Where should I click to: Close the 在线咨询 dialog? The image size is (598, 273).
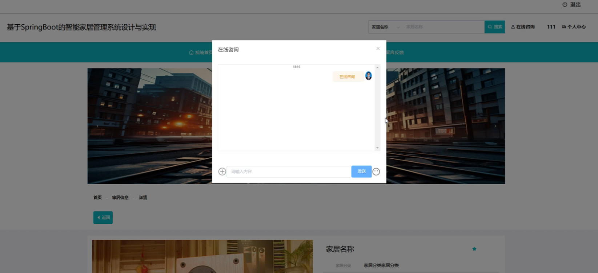pos(378,49)
